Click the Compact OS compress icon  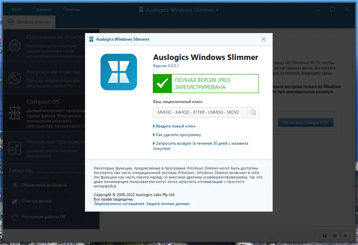tap(15, 113)
